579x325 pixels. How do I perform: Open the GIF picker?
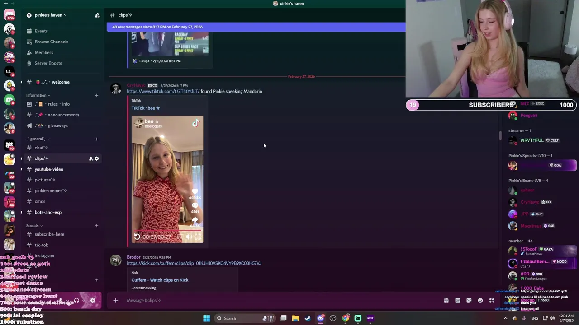(x=457, y=300)
